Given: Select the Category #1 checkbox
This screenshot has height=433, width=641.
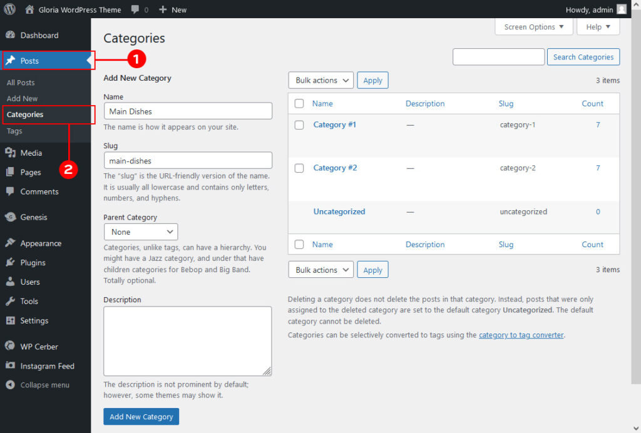Looking at the screenshot, I should [299, 125].
